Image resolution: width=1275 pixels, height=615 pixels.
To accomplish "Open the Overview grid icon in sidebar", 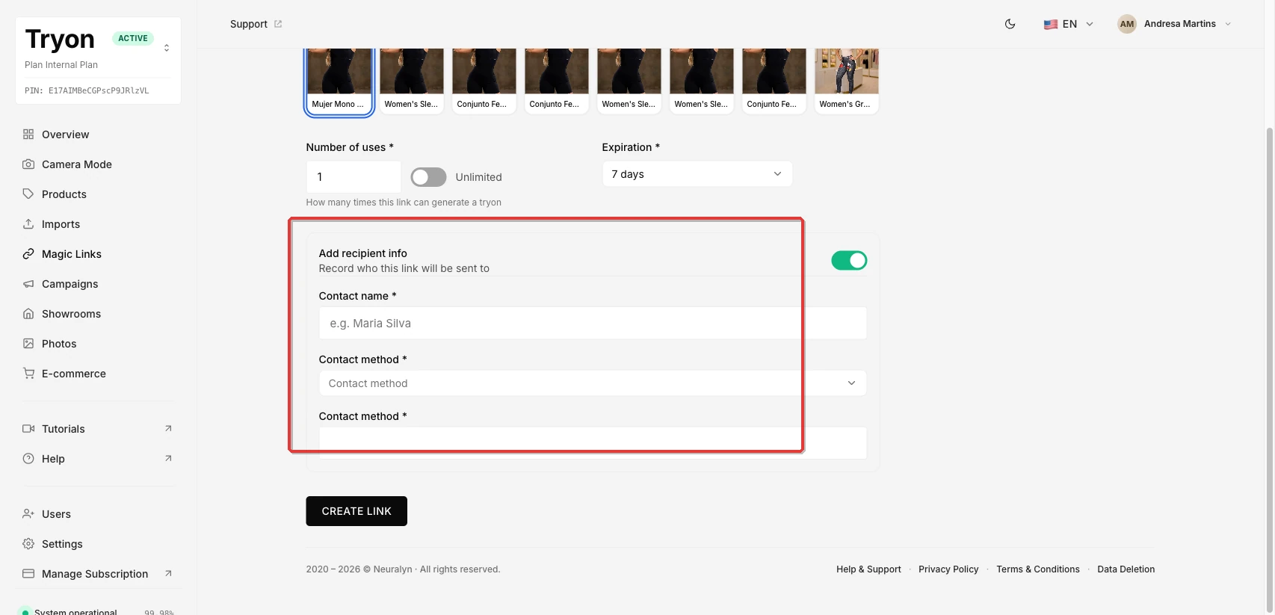I will pyautogui.click(x=28, y=135).
